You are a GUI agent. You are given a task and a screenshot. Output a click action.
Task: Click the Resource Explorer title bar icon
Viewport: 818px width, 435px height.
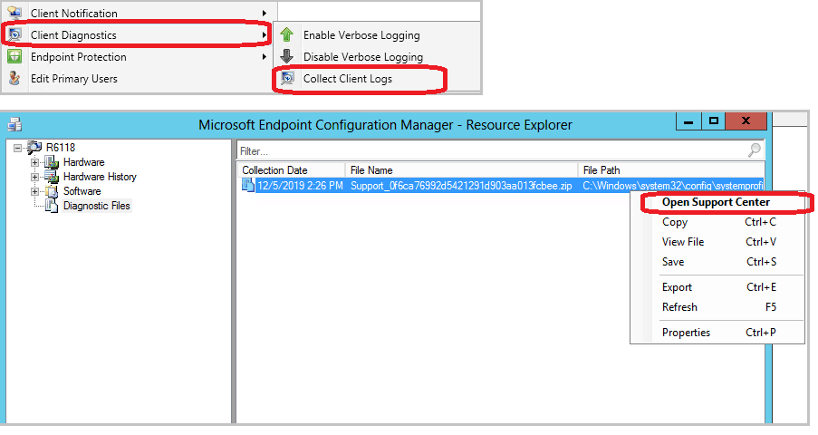coord(14,124)
